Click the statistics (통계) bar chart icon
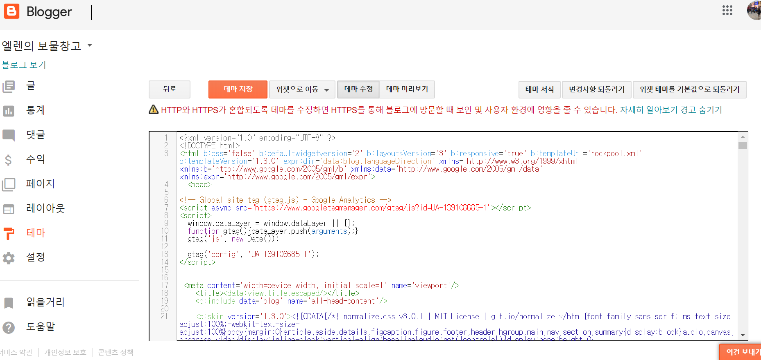 (x=9, y=111)
